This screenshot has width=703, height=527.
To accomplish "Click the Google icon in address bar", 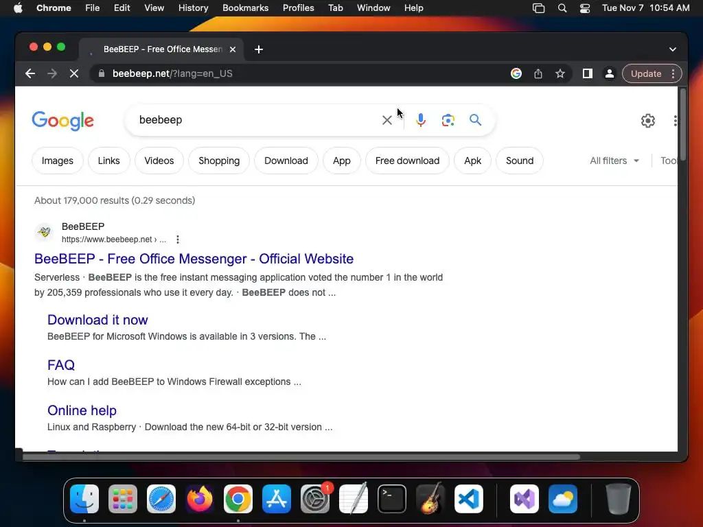I will (x=516, y=73).
